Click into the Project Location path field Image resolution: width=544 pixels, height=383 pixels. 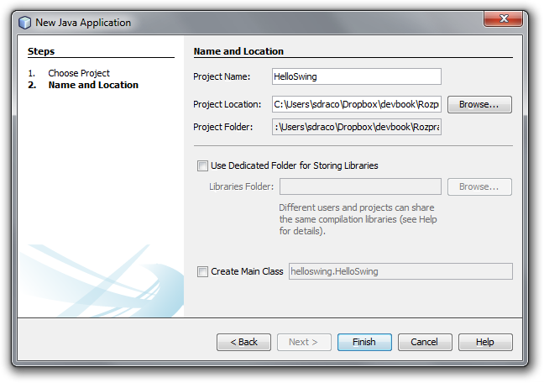[357, 104]
